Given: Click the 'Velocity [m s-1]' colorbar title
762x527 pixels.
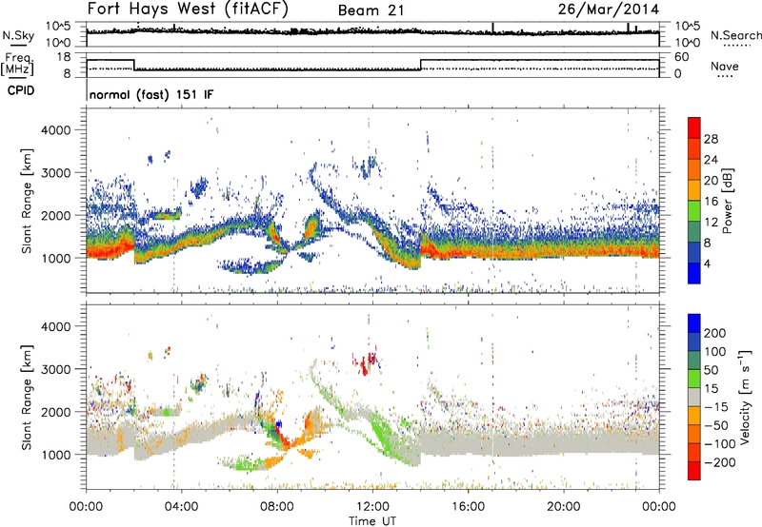Looking at the screenshot, I should pos(745,396).
